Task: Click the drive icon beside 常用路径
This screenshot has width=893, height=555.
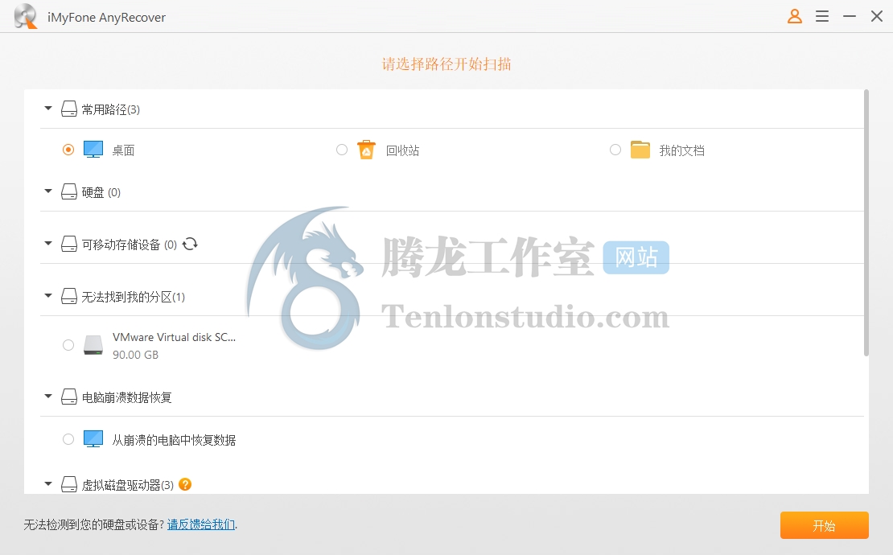Action: click(x=69, y=109)
